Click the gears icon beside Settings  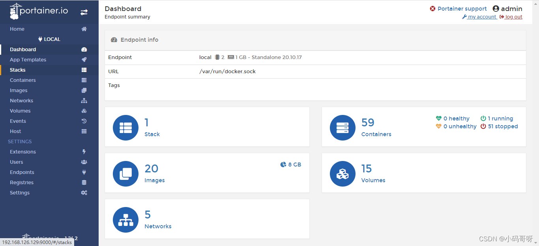(84, 193)
